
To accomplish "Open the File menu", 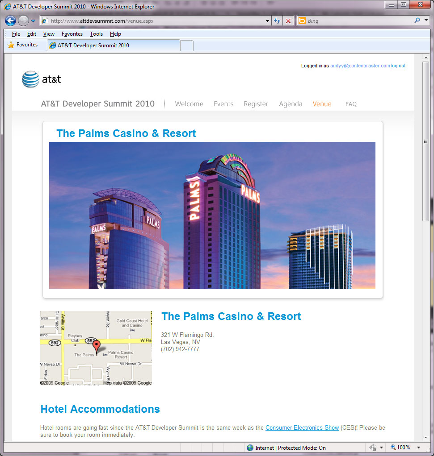I will 16,34.
